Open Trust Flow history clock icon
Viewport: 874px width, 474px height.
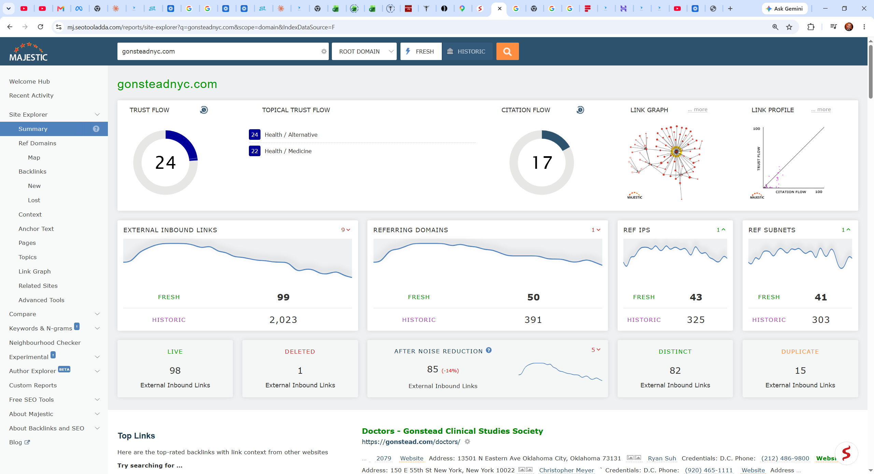click(204, 110)
